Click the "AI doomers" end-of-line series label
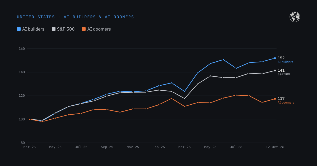Viewport: 317px width, 166px height. (286, 103)
